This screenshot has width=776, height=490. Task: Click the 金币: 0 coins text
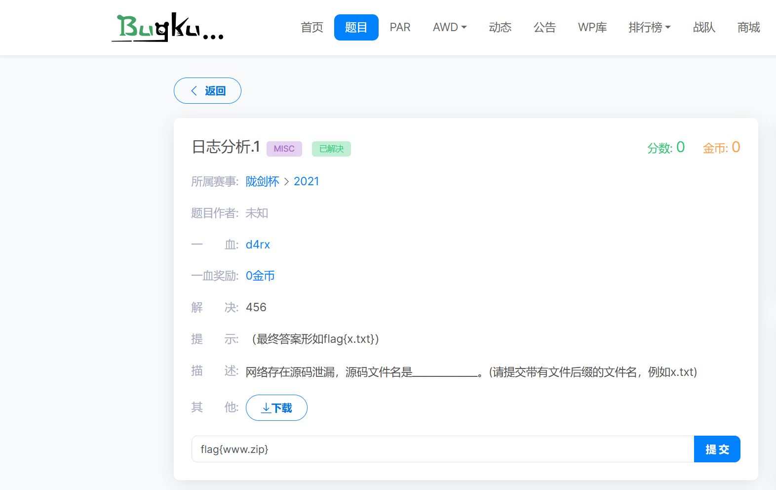[x=721, y=147]
